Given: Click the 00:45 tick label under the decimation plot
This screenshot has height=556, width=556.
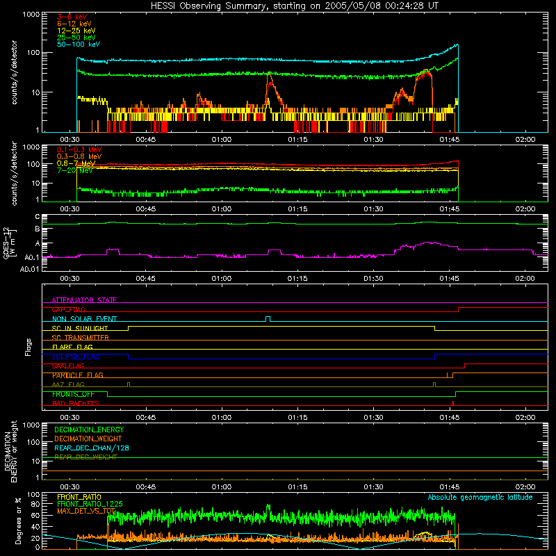Looking at the screenshot, I should coord(146,487).
